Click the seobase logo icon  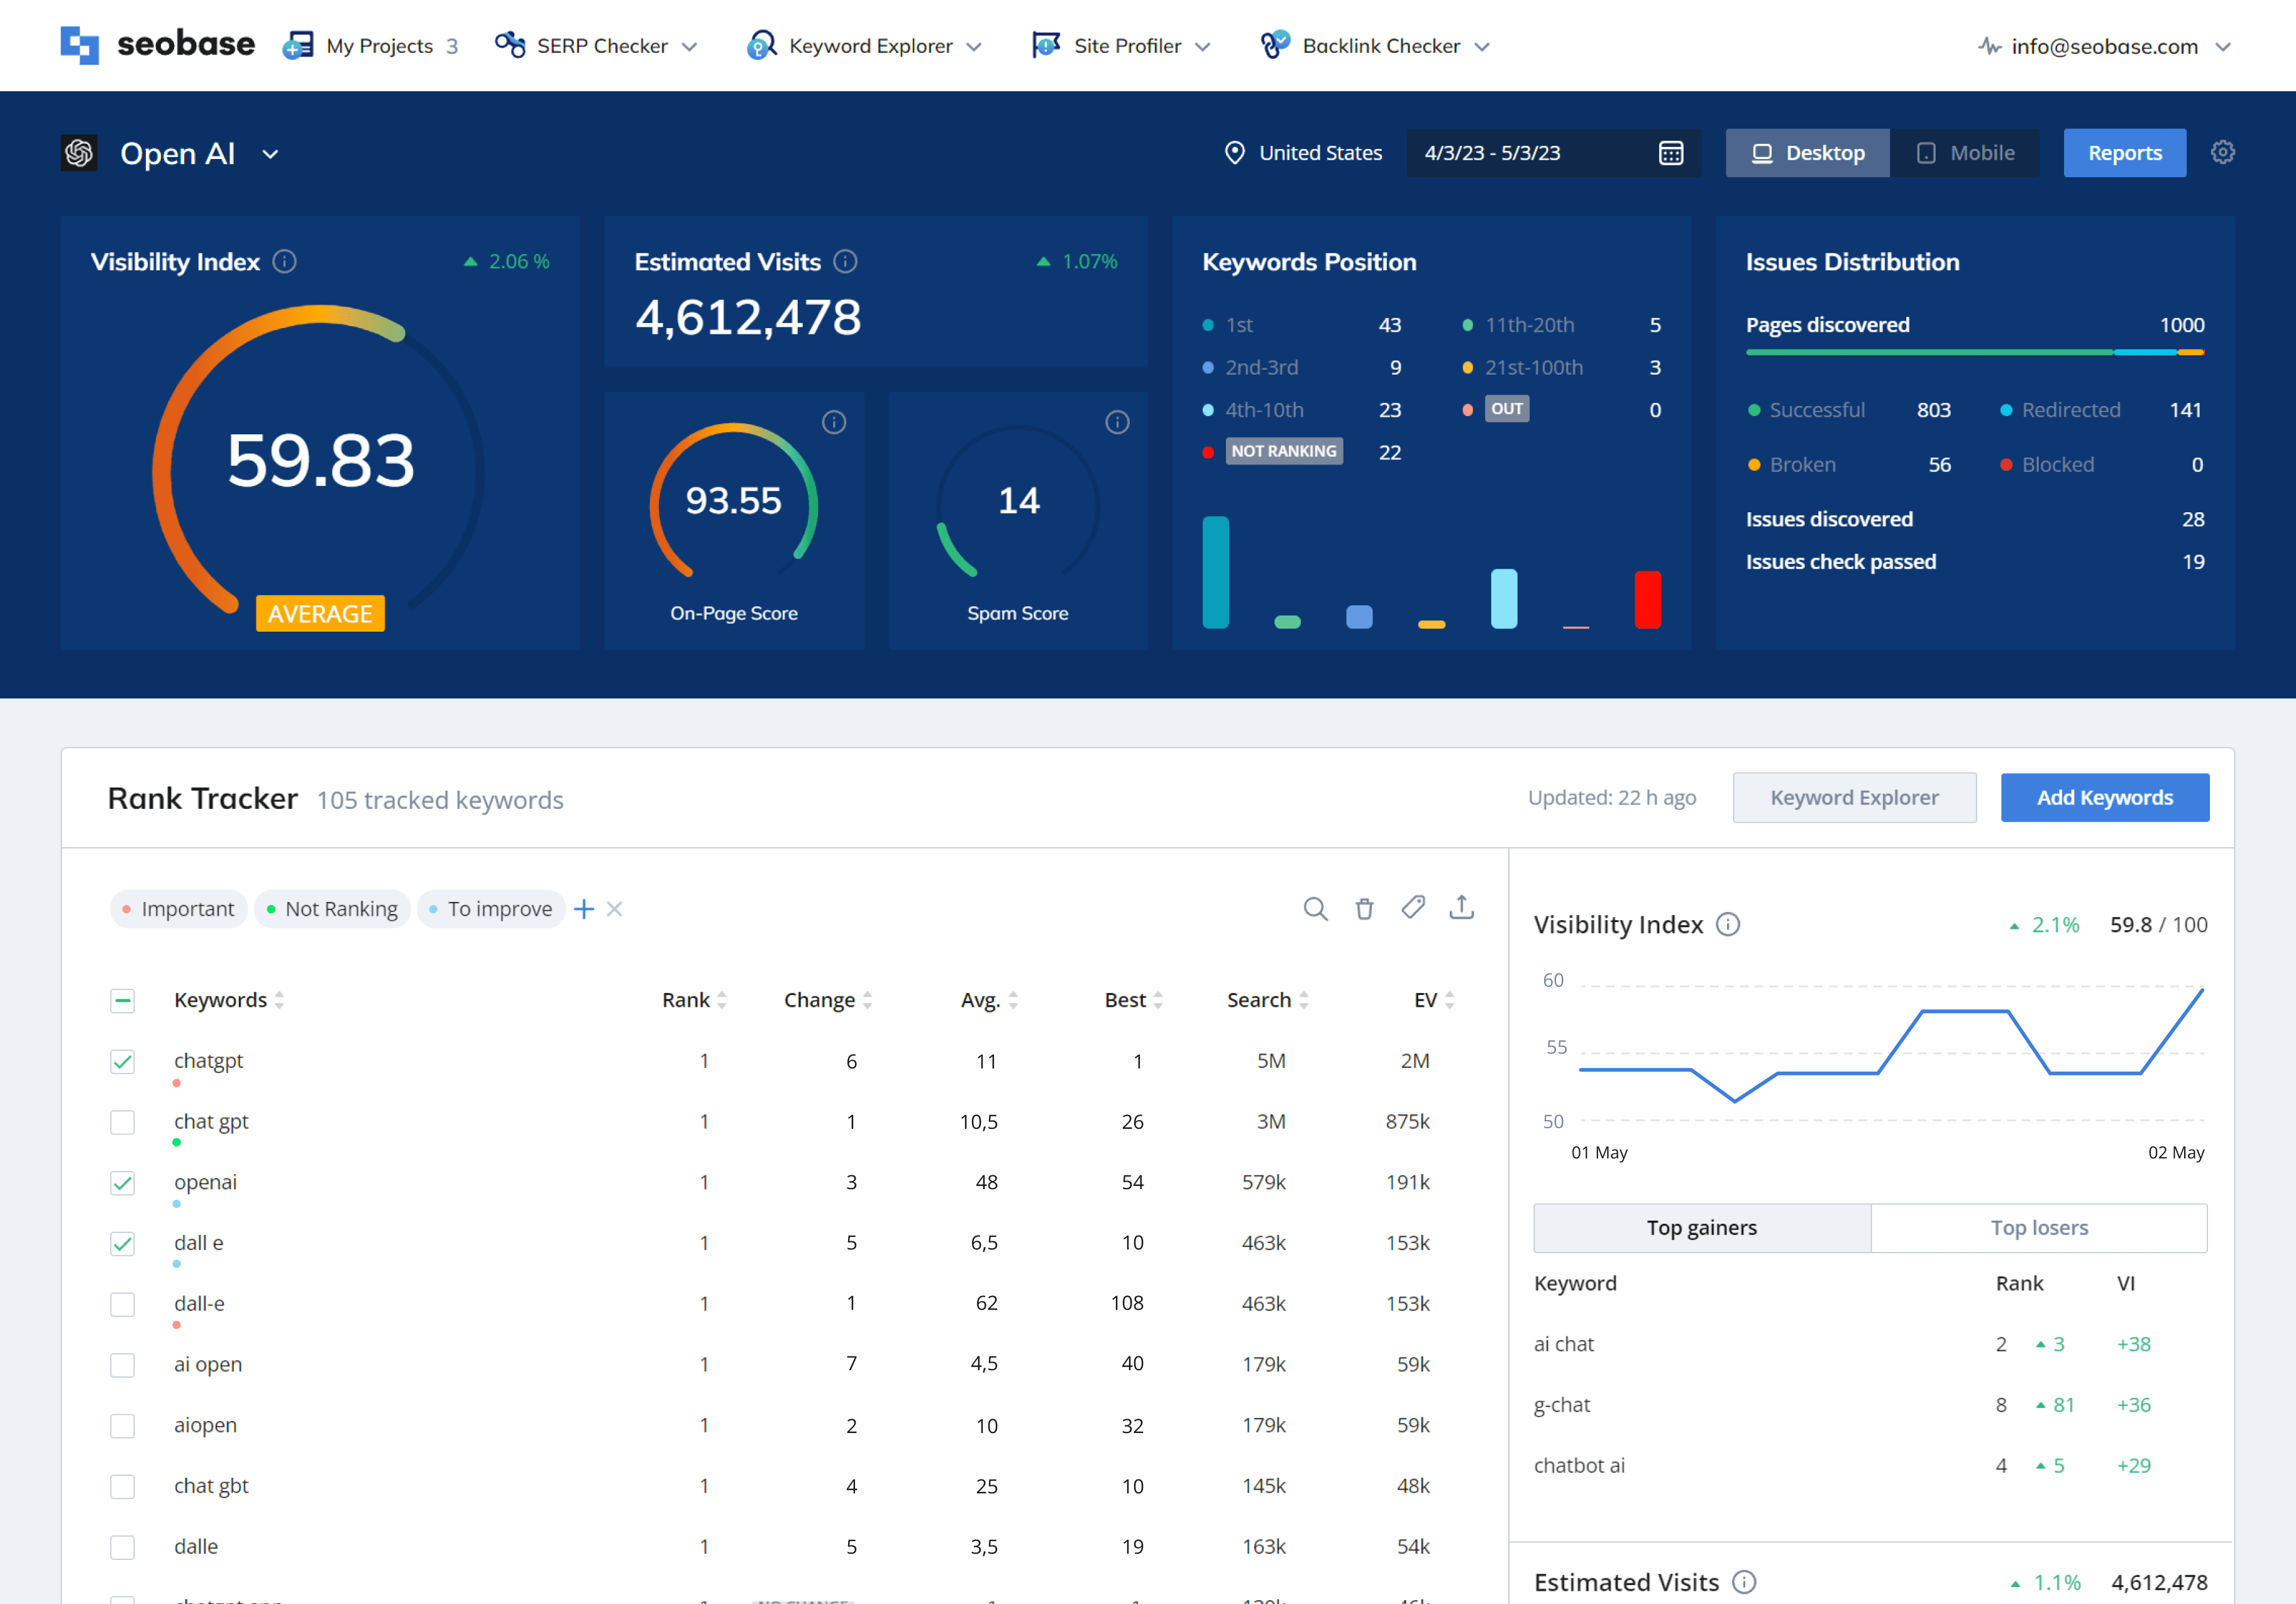(x=79, y=46)
